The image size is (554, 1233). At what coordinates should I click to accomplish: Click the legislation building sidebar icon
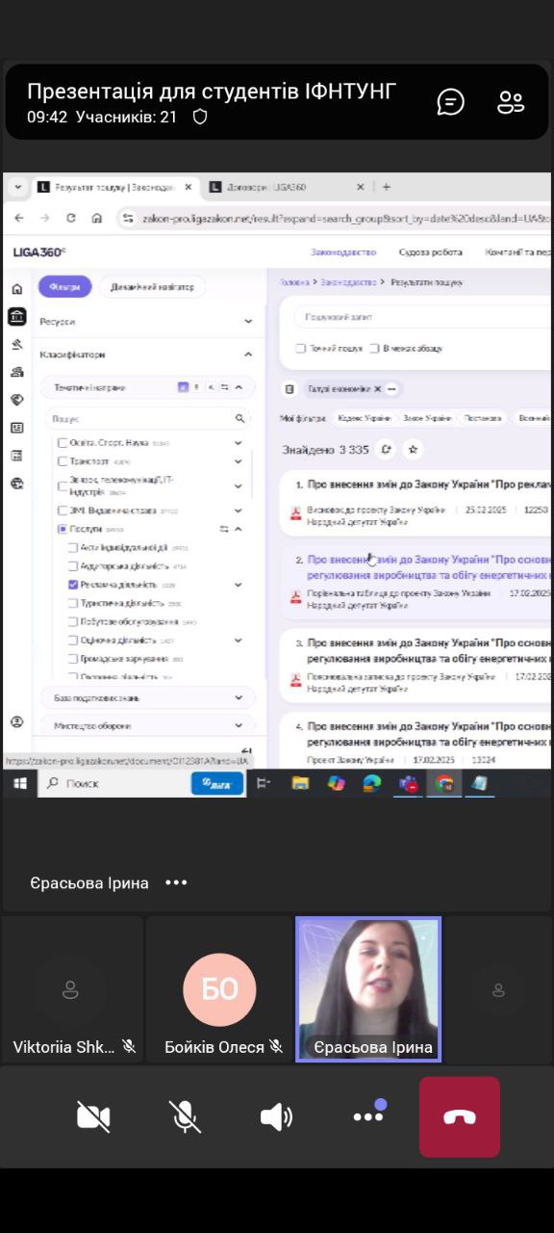pos(16,316)
